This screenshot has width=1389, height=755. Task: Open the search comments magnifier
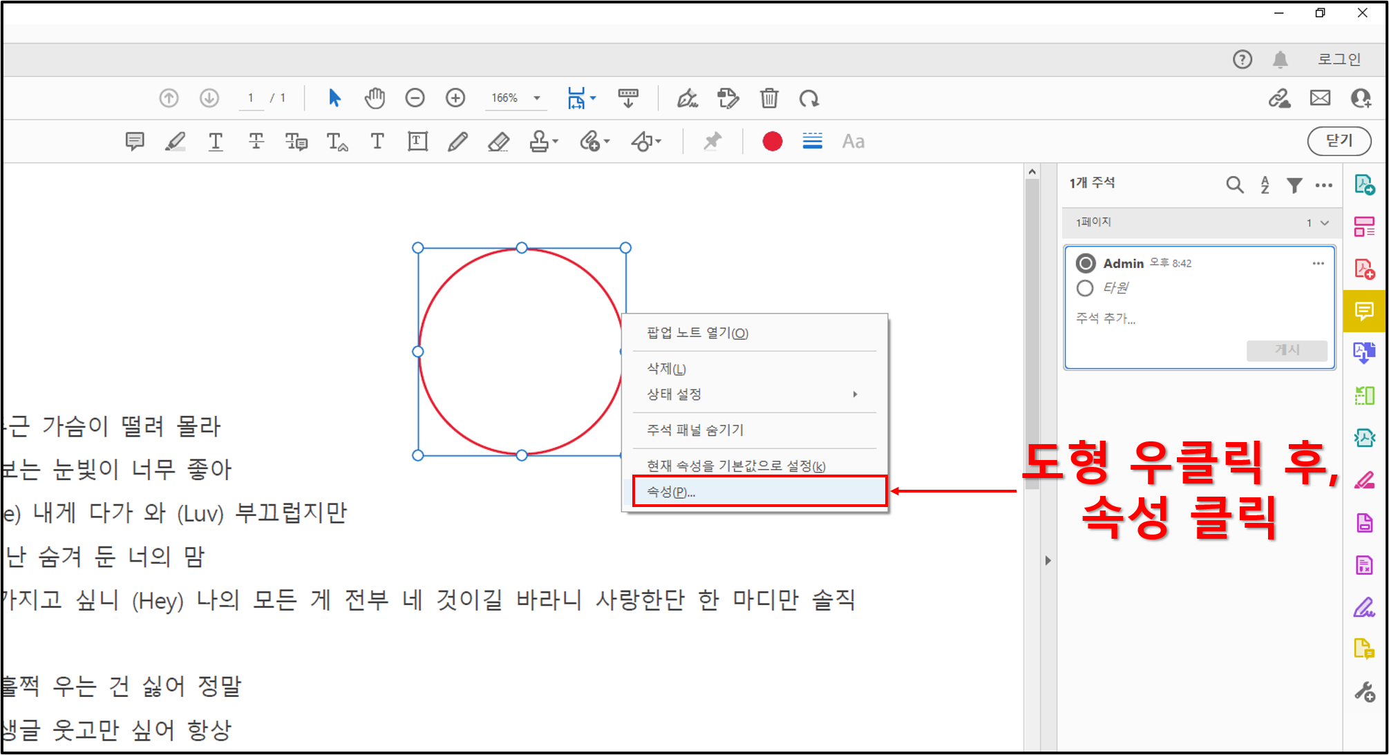[1234, 184]
